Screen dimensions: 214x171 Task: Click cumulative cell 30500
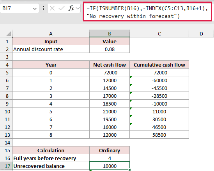(x=159, y=119)
